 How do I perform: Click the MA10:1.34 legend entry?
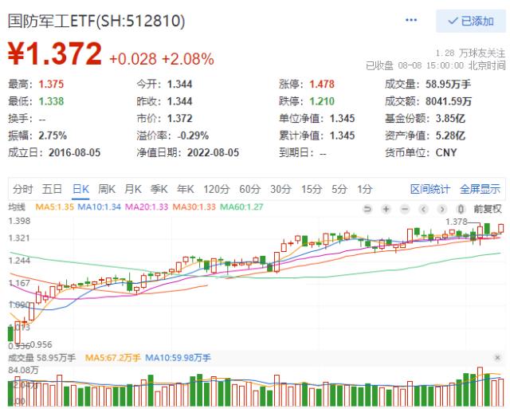(x=99, y=207)
